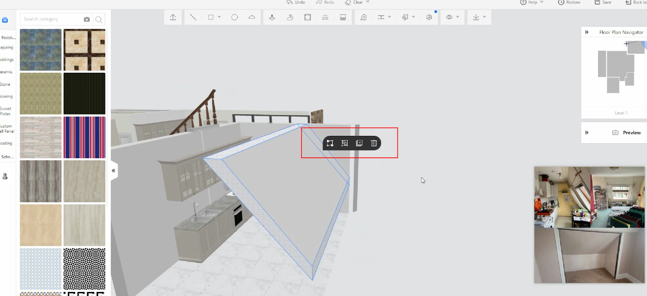This screenshot has height=296, width=647.
Task: Toggle the eye visibility toolbar icon
Action: tap(449, 17)
